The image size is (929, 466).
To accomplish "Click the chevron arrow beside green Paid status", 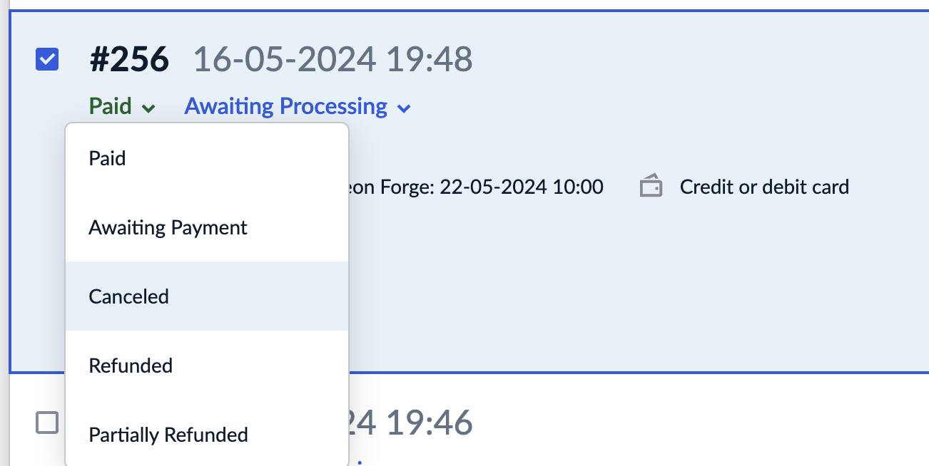I will pyautogui.click(x=148, y=108).
